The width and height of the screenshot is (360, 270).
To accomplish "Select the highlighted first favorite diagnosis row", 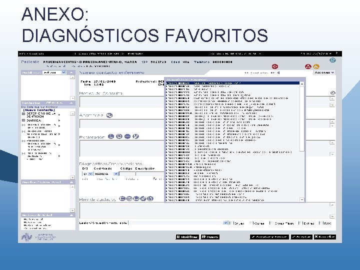I will coord(232,83).
